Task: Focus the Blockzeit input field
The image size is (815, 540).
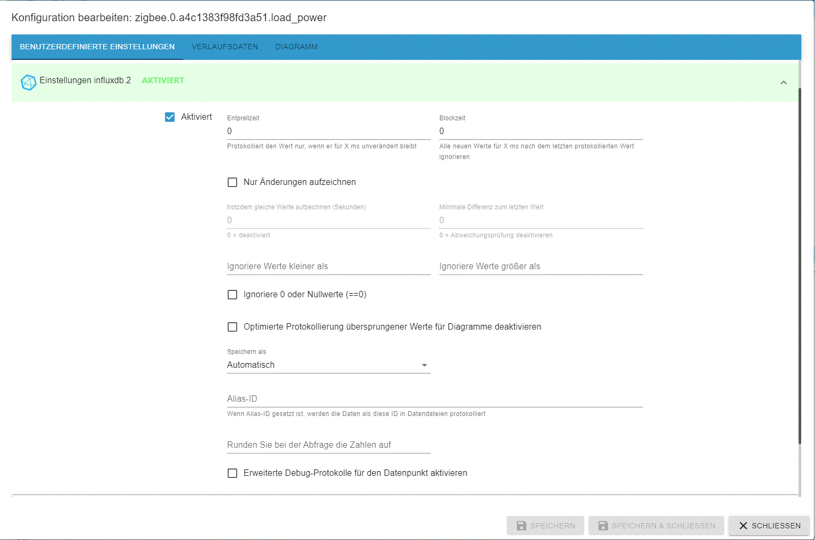Action: pyautogui.click(x=541, y=131)
